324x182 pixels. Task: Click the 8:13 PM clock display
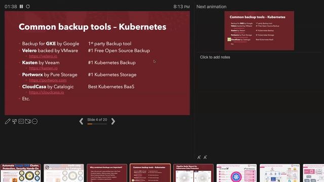[x=181, y=7]
